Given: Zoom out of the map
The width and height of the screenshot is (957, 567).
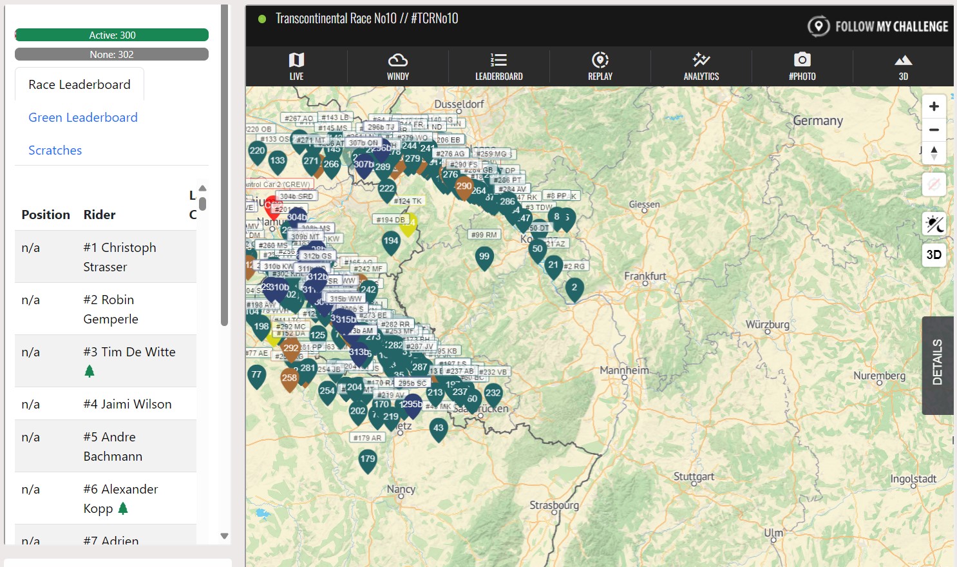Looking at the screenshot, I should (x=934, y=130).
